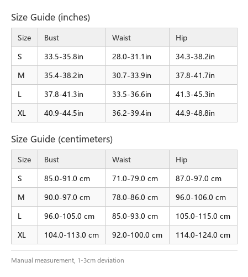
Task: Select the 37.8-41.7in hip cell
Action: point(203,75)
